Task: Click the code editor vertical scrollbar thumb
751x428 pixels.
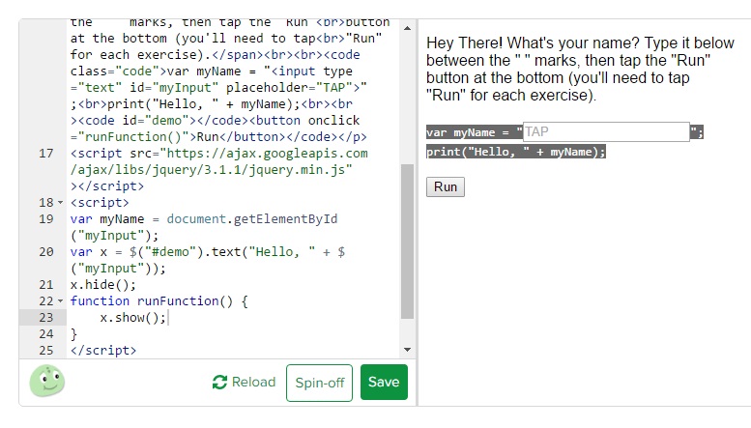Action: (x=407, y=242)
